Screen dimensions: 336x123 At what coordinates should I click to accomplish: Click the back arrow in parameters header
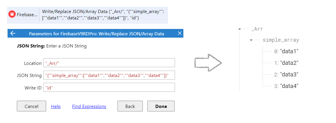click(13, 33)
